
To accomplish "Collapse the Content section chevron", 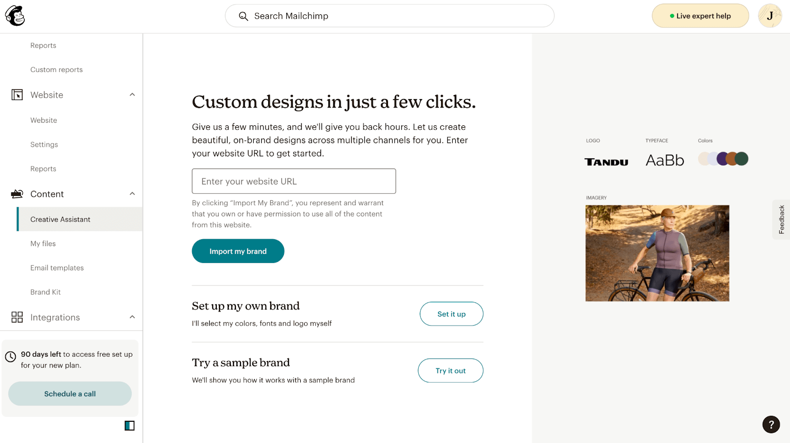I will pyautogui.click(x=132, y=194).
